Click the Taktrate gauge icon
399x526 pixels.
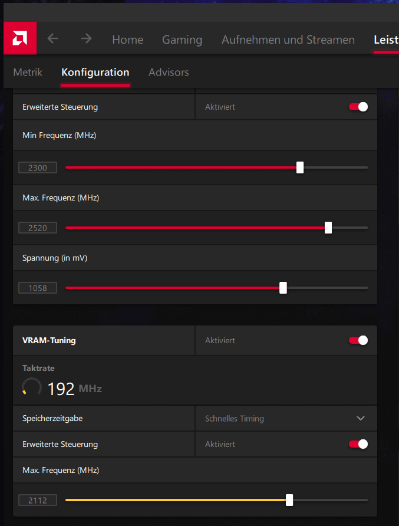tap(31, 387)
